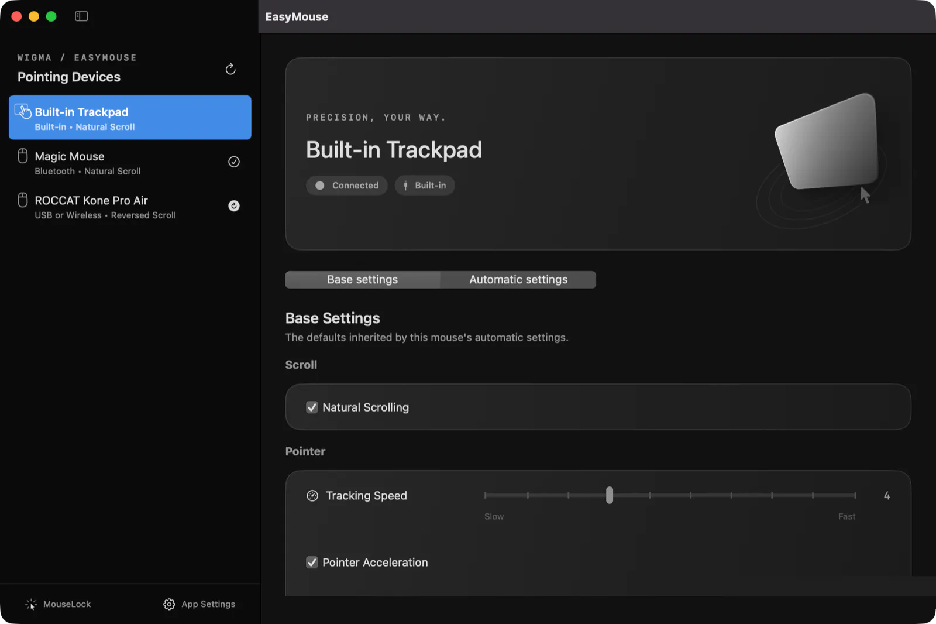The image size is (936, 624).
Task: Click the Built-in Trackpad hand icon
Action: (x=23, y=111)
